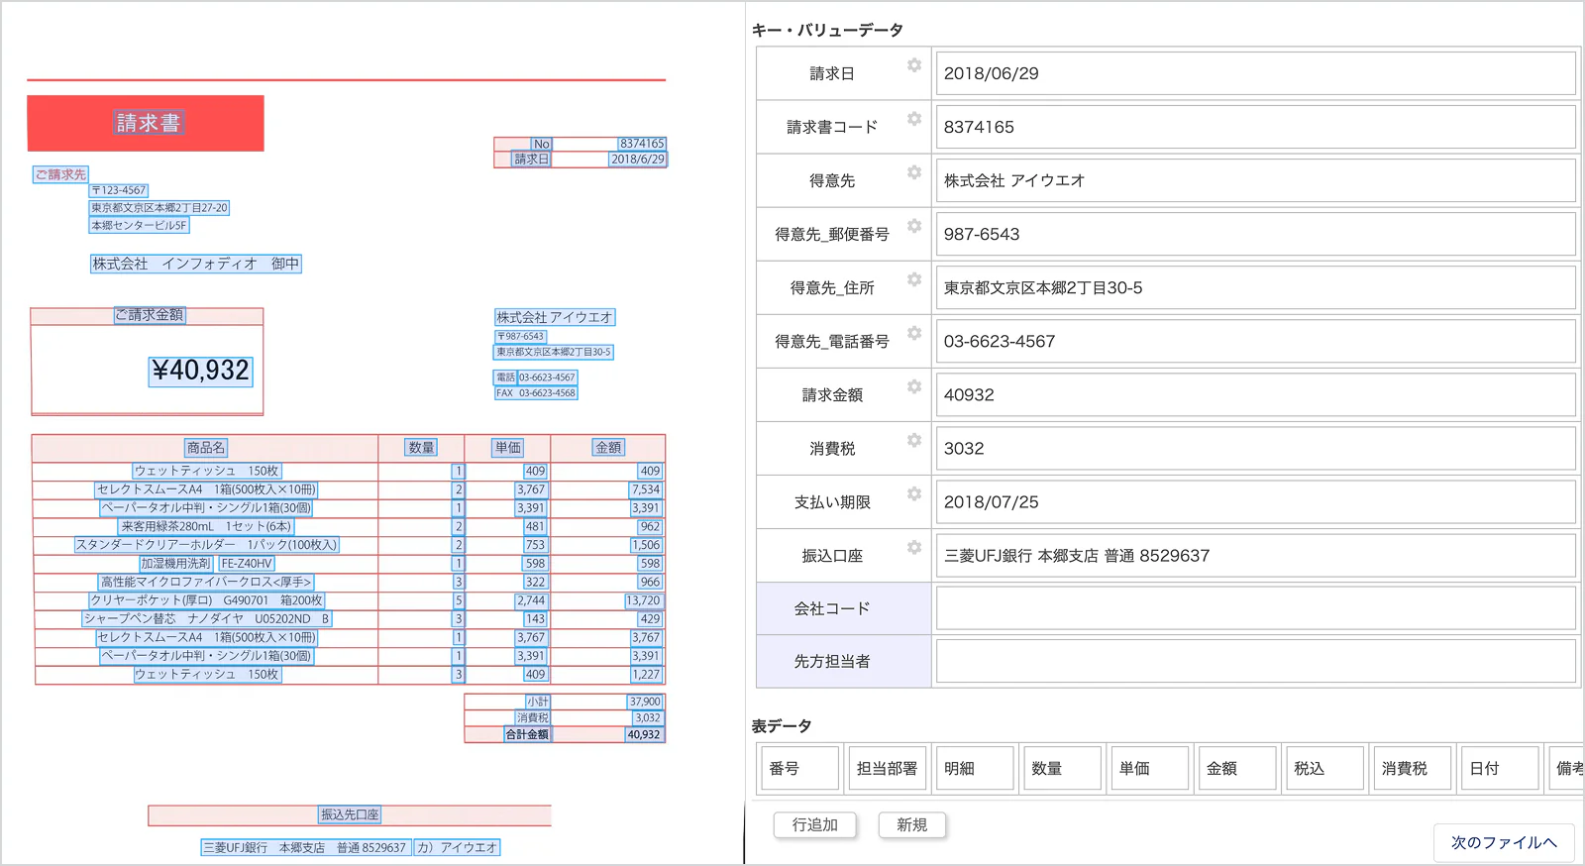Select 商品名 header in invoice table
Viewport: 1585px width, 866px height.
click(206, 448)
